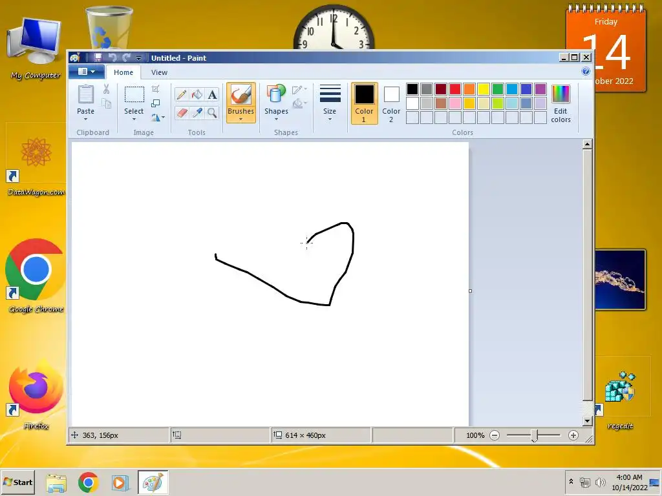Image resolution: width=662 pixels, height=496 pixels.
Task: Select the Fill with color bucket tool
Action: click(197, 94)
